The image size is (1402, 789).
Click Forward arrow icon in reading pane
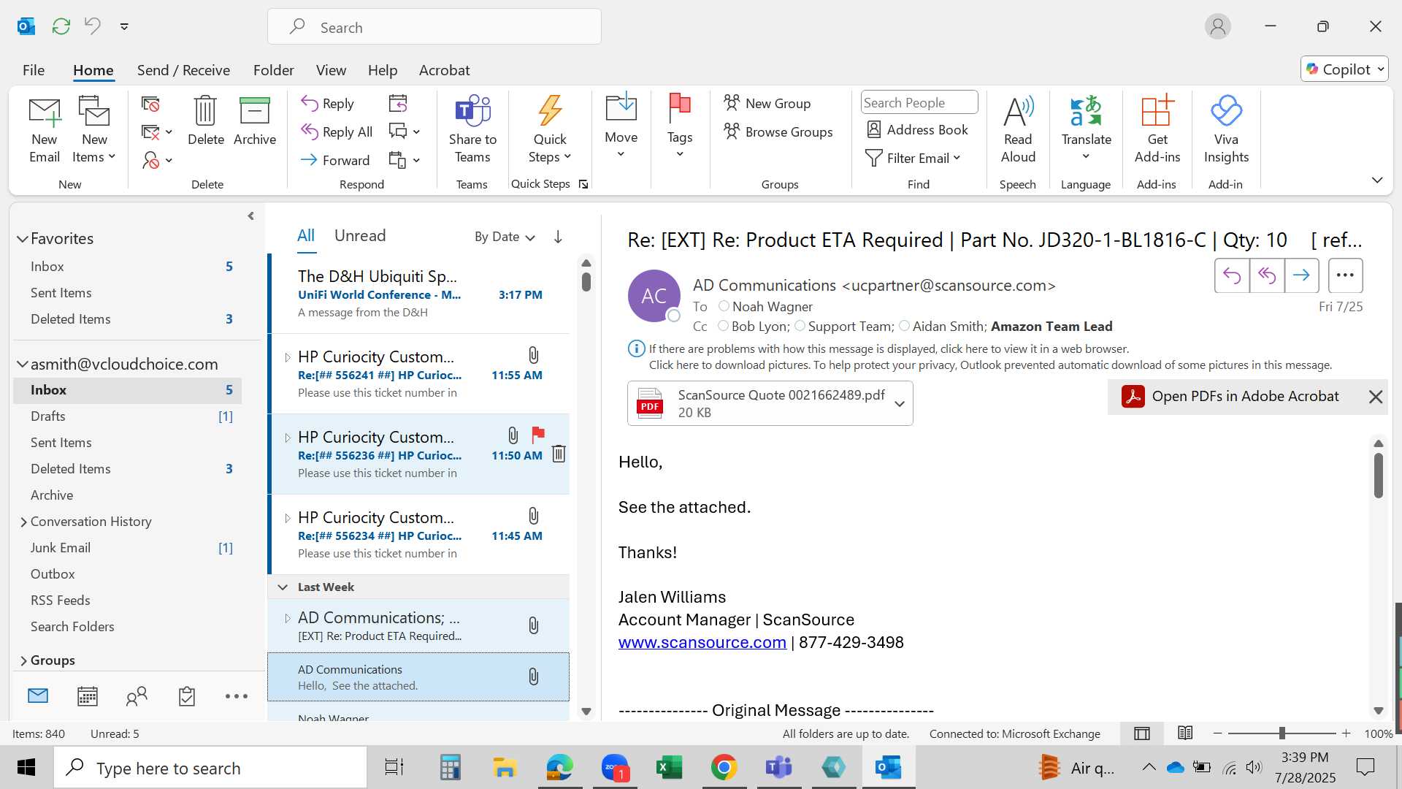[x=1301, y=275]
